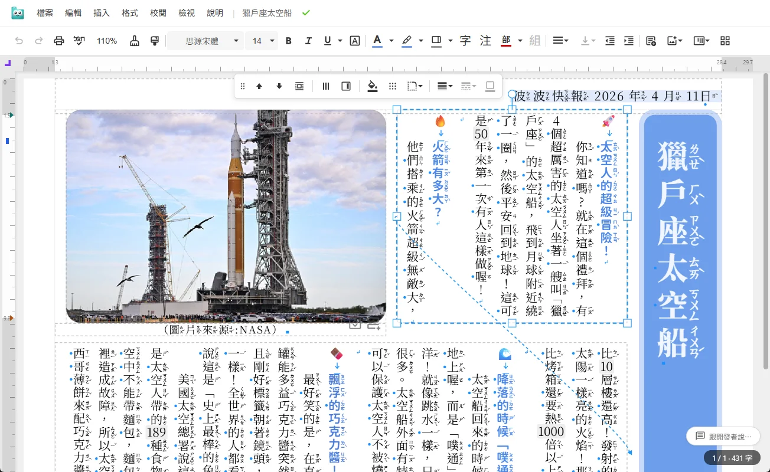The width and height of the screenshot is (770, 472).
Task: Toggle bold formatting
Action: click(289, 41)
